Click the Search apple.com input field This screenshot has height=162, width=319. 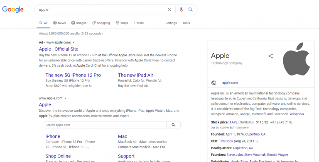[105, 125]
